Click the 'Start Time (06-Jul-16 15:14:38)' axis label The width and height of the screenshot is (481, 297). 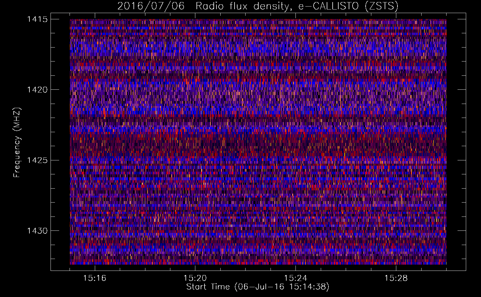click(x=258, y=287)
